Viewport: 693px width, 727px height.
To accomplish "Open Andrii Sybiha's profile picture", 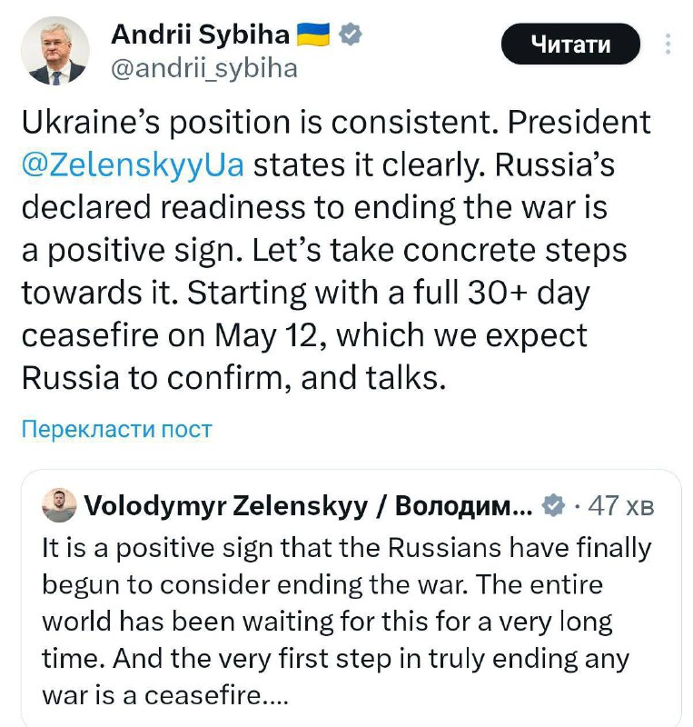I will pyautogui.click(x=54, y=50).
